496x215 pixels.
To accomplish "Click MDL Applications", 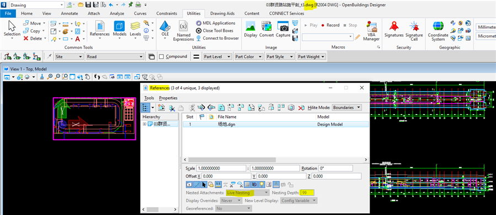I will pos(216,23).
